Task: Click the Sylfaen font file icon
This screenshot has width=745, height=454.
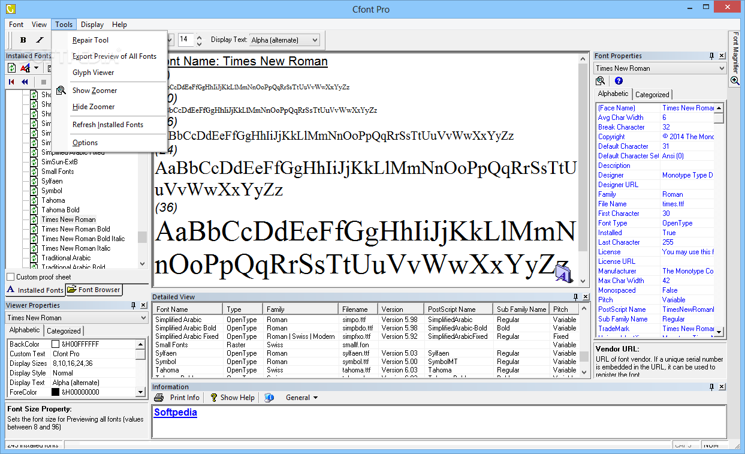Action: point(34,181)
